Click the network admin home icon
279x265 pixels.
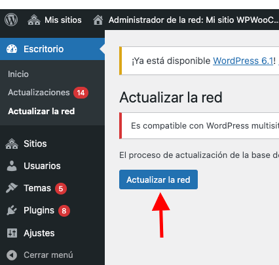click(98, 20)
